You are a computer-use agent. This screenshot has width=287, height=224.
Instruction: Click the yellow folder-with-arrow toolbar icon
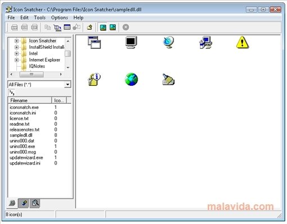tap(90, 28)
